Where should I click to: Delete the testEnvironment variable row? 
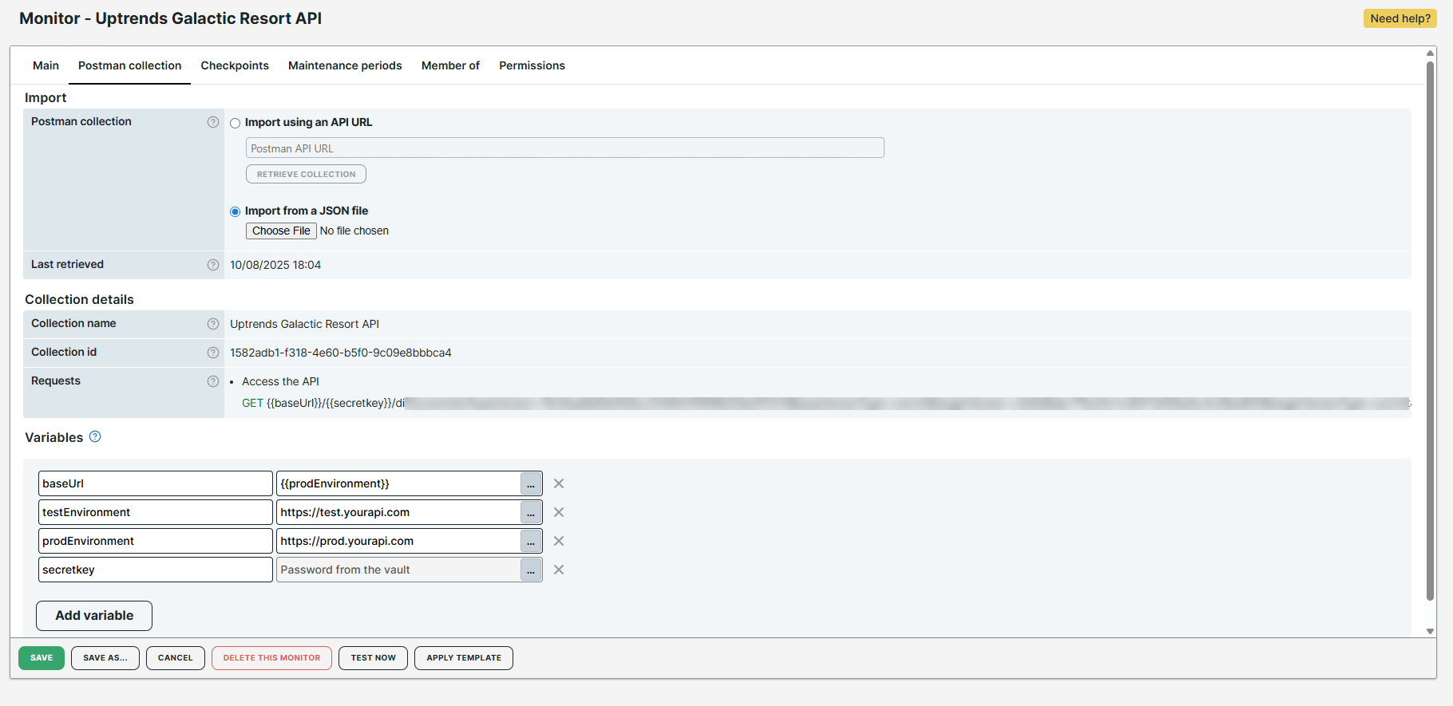559,512
